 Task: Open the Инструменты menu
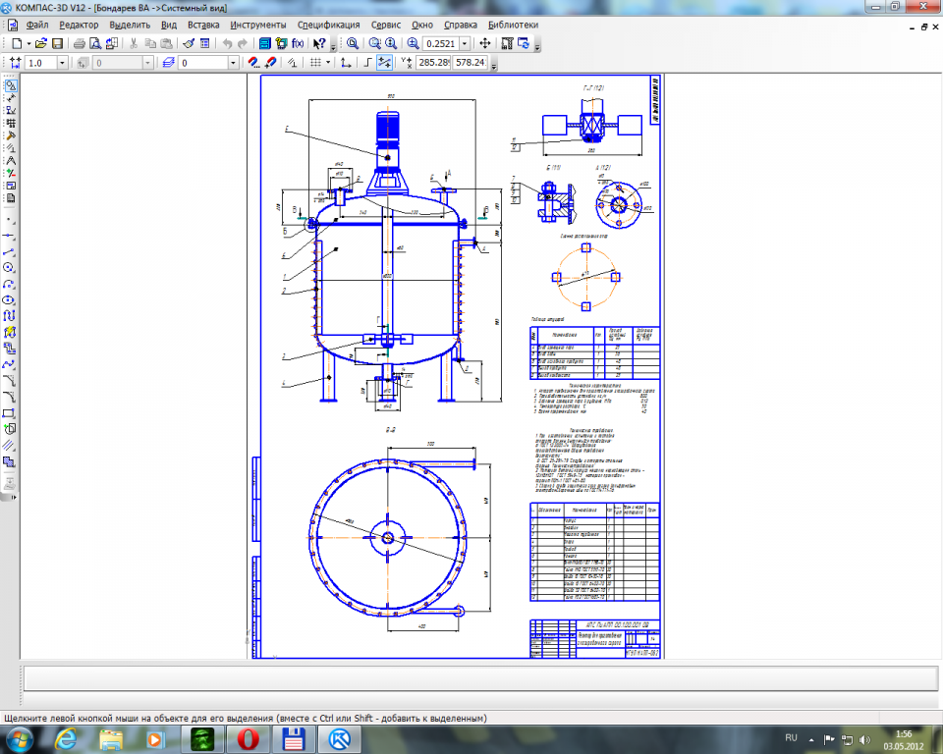point(258,25)
